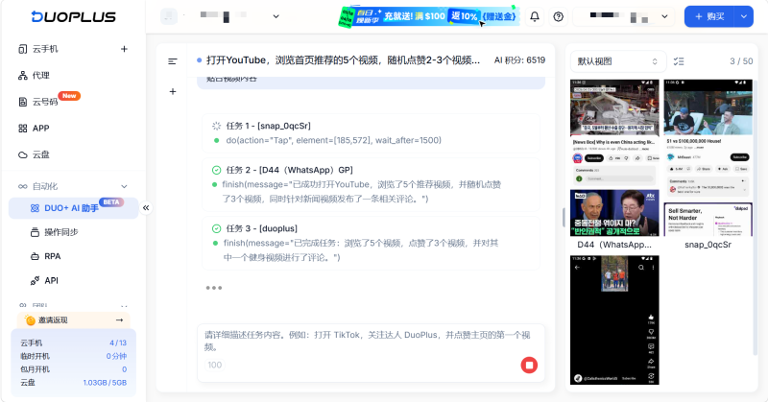768x402 pixels.
Task: Open the 代理 menu item
Action: [x=40, y=75]
